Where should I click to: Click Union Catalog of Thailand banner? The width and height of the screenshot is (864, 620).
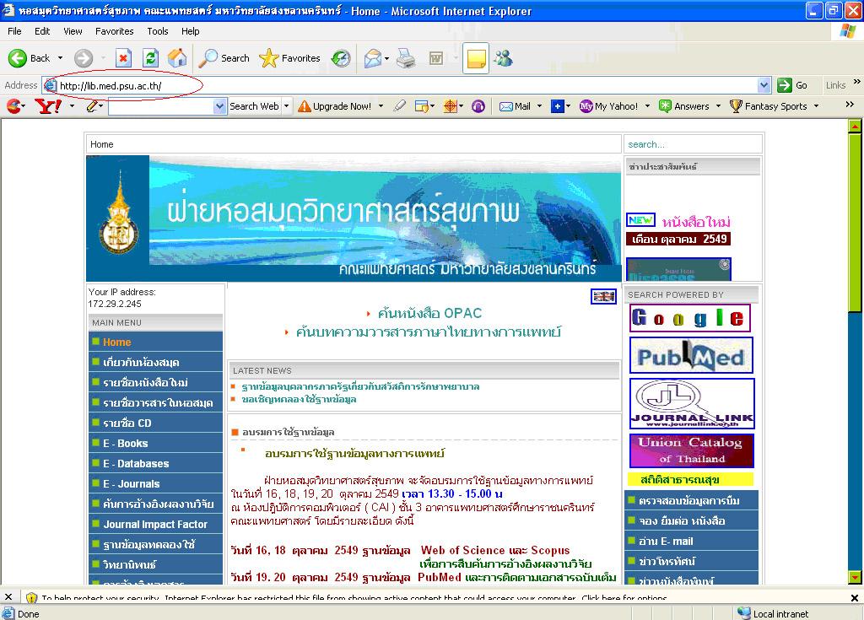pos(692,450)
